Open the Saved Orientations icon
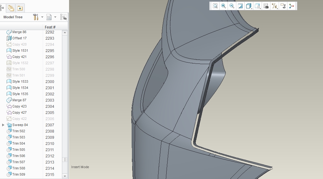This screenshot has height=179, width=323. tap(257, 6)
